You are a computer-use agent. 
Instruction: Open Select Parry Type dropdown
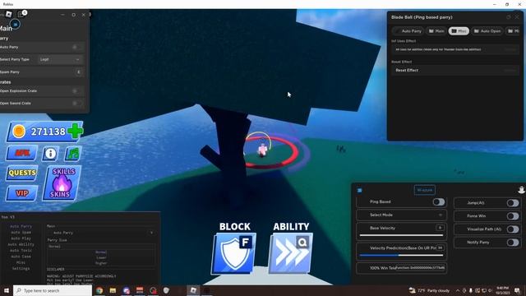[x=60, y=59]
